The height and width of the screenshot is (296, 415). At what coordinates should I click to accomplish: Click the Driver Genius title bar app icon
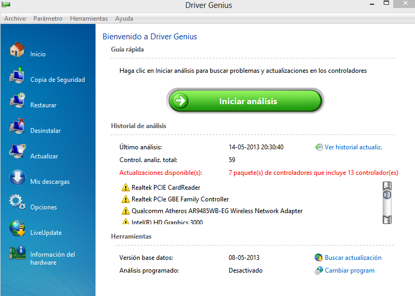click(6, 4)
